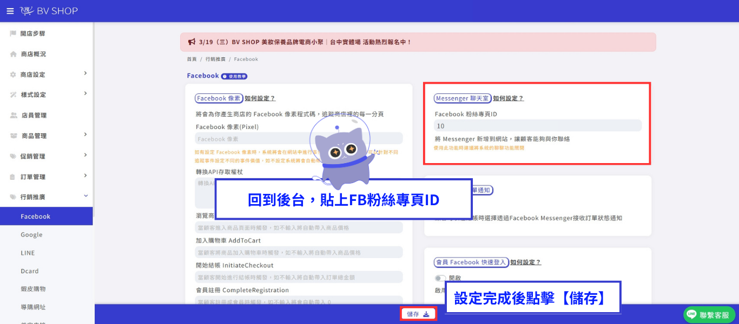This screenshot has height=324, width=739.
Task: Click the tags icon beside 行銷推廣
Action: point(14,198)
